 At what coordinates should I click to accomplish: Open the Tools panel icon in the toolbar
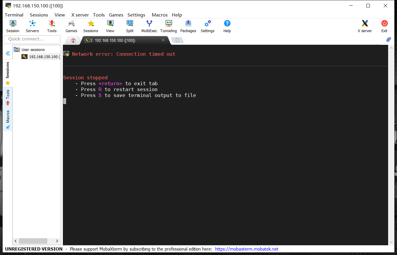(52, 26)
